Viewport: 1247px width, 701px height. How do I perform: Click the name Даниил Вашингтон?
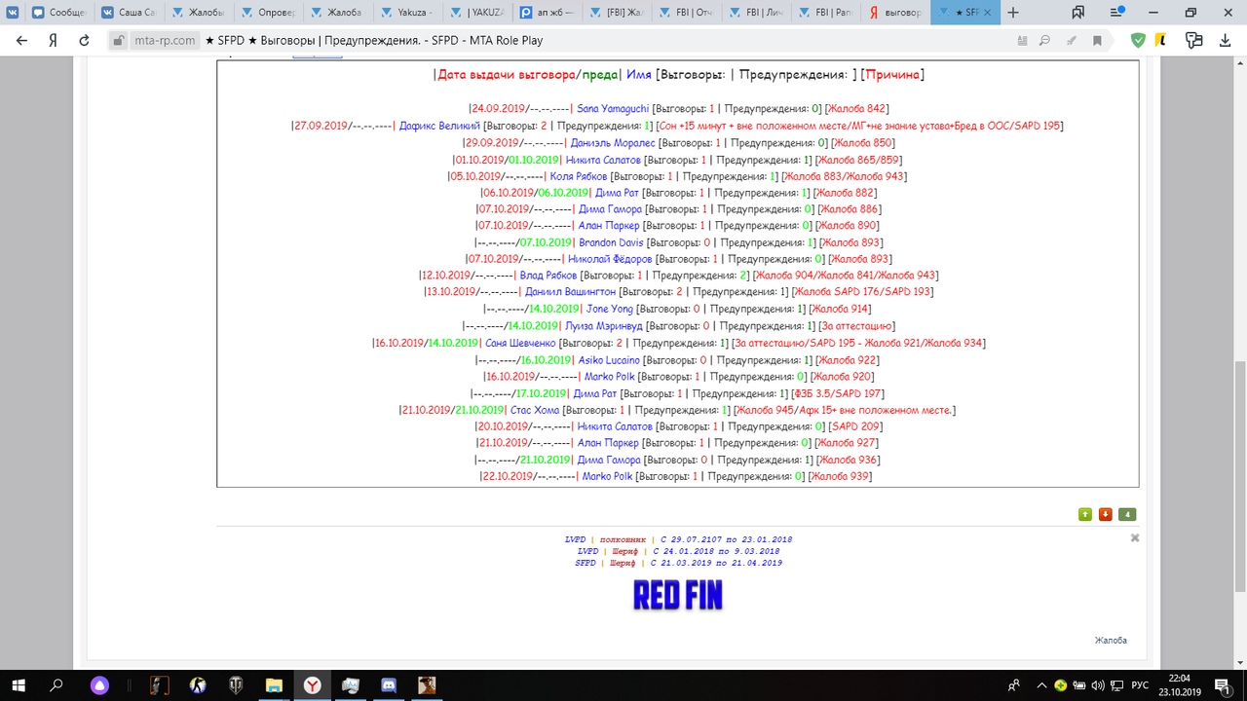coord(570,292)
